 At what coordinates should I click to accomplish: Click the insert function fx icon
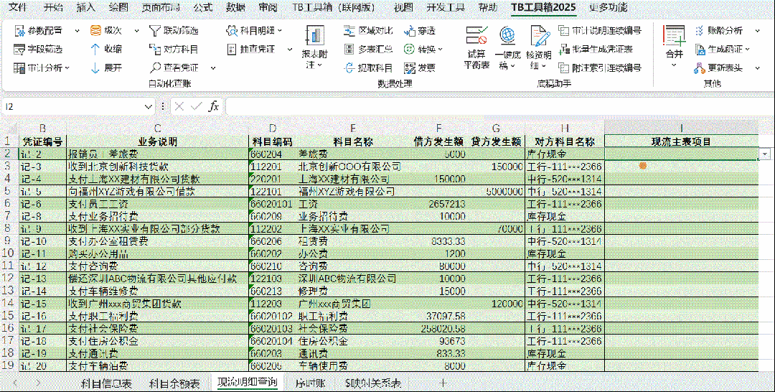213,106
